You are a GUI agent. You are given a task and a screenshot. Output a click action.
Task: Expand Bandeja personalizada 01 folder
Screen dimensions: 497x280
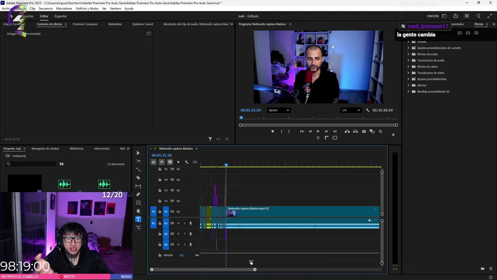click(408, 91)
